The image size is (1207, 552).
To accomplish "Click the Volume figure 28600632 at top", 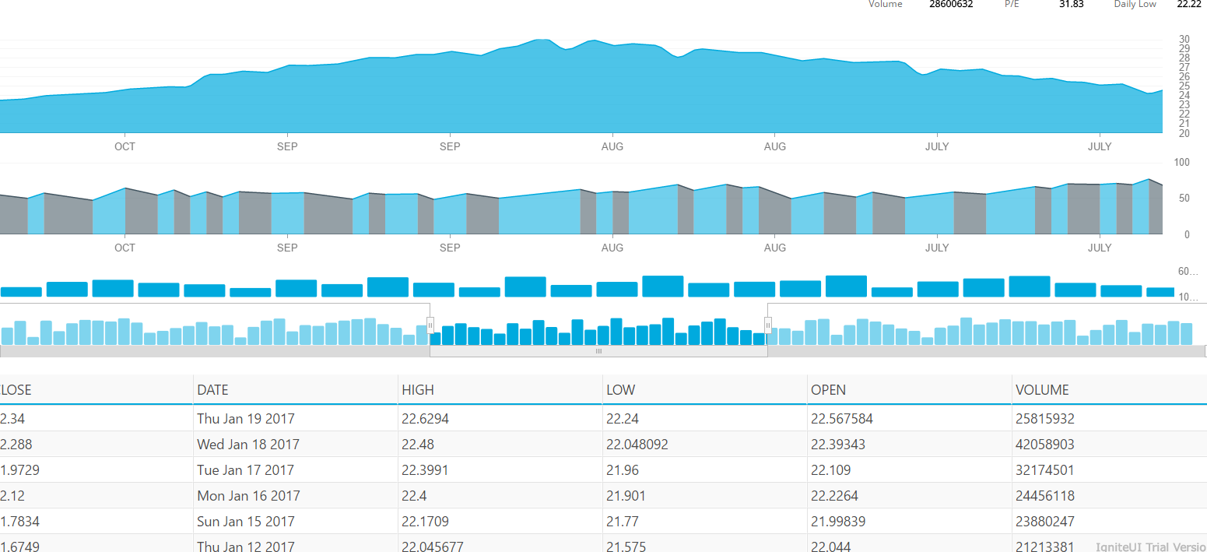I will point(951,4).
